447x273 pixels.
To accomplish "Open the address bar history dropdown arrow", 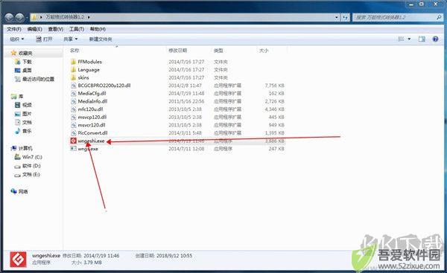I will pyautogui.click(x=337, y=18).
